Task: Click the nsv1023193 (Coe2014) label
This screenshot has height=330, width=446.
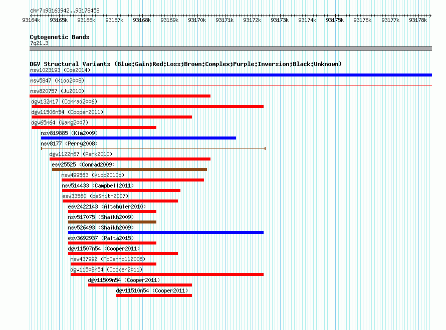Action: pyautogui.click(x=60, y=70)
